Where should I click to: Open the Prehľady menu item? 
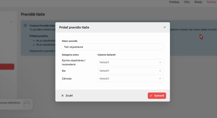[174, 2]
